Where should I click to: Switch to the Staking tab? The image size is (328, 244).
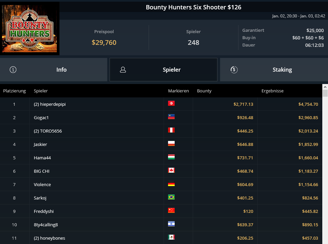274,70
